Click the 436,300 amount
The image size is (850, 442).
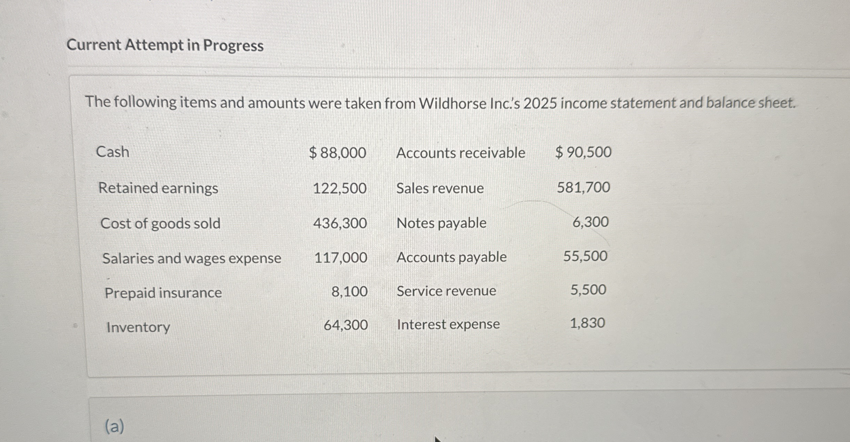[x=340, y=223]
